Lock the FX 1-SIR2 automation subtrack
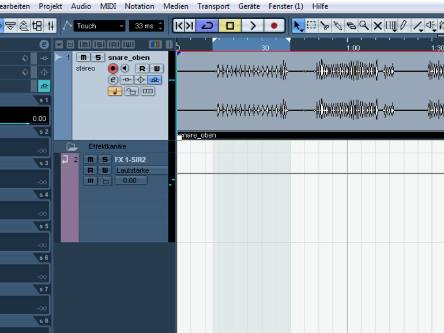The height and width of the screenshot is (333, 444). tap(105, 180)
